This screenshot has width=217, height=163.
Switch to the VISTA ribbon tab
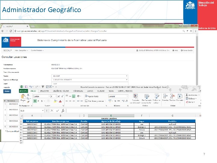coord(111,91)
